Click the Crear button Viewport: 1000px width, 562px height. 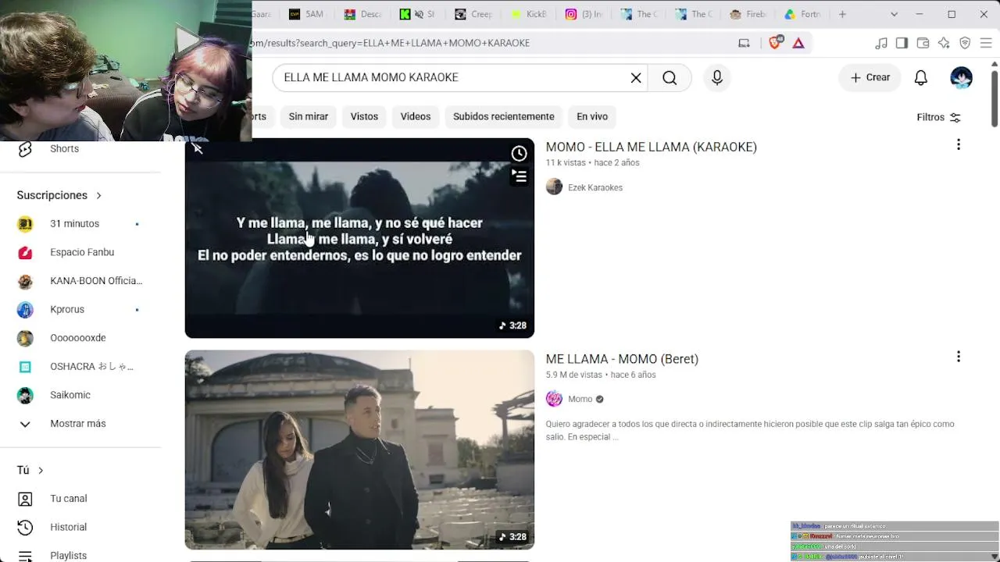pos(870,77)
